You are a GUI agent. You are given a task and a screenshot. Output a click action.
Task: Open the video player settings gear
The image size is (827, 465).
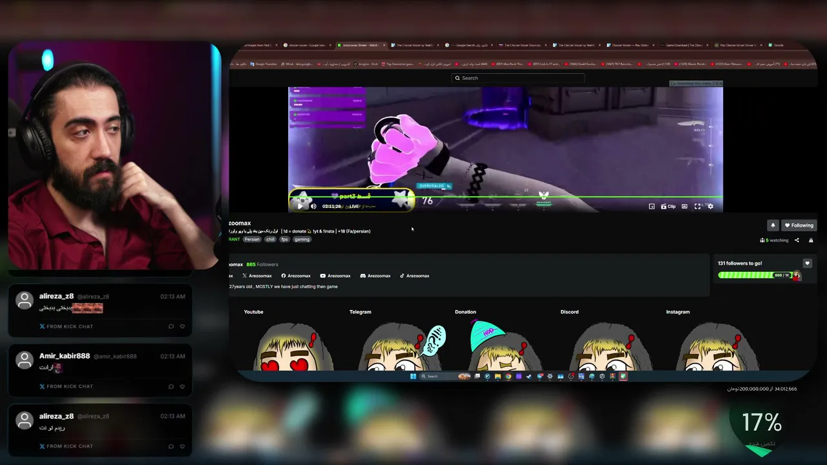point(711,206)
